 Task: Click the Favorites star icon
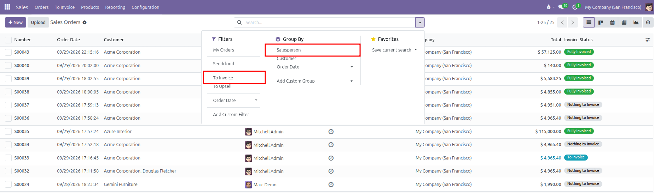373,39
